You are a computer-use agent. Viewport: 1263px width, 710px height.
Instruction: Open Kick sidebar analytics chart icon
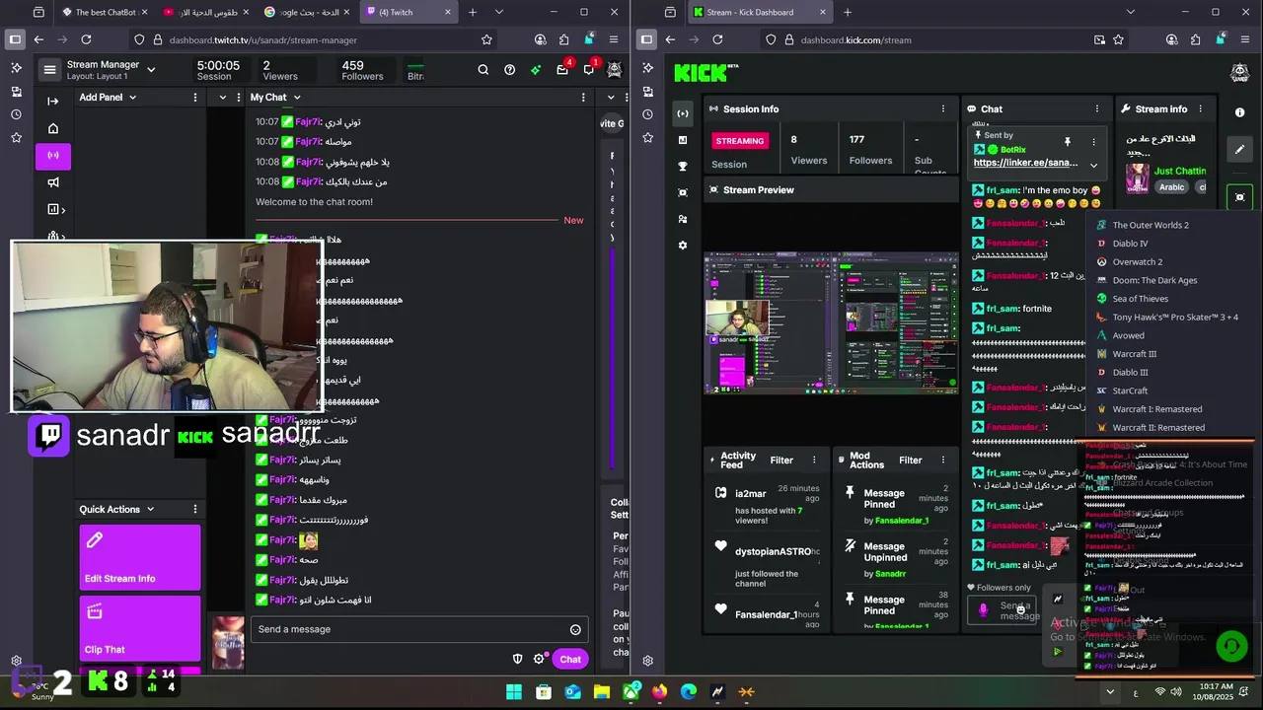(x=682, y=140)
